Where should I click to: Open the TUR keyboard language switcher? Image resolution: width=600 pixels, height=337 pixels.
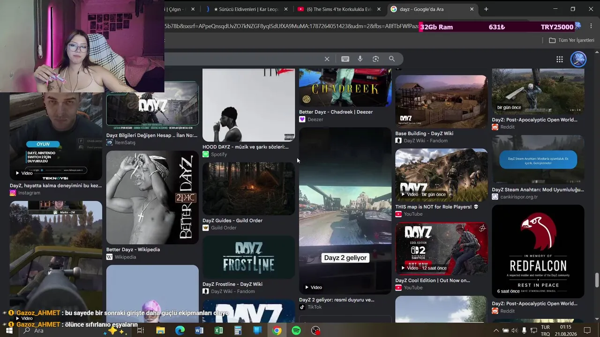(545, 330)
